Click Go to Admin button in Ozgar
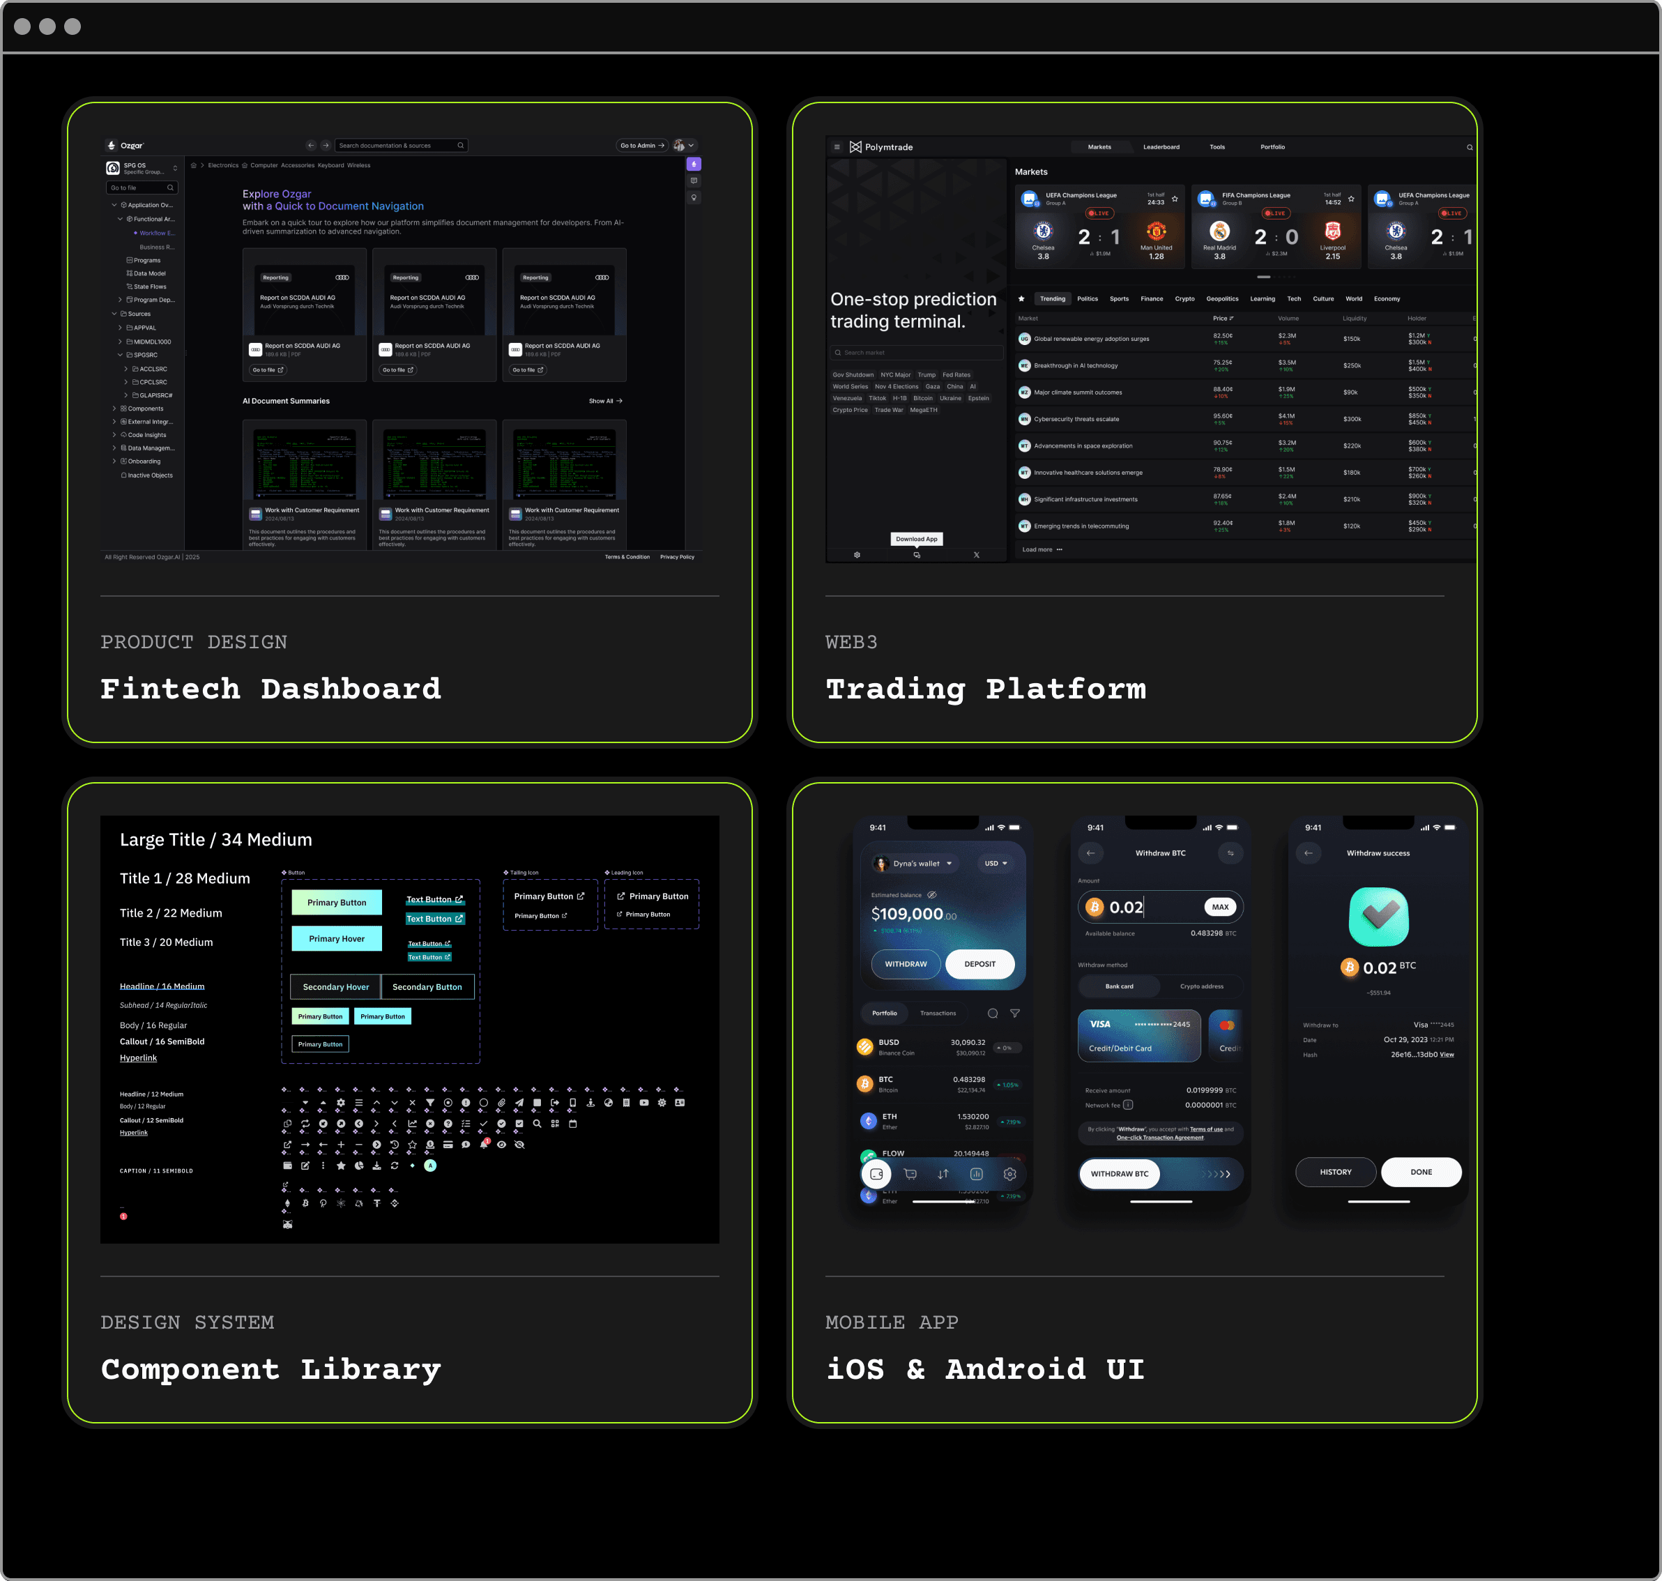This screenshot has width=1662, height=1581. 641,146
